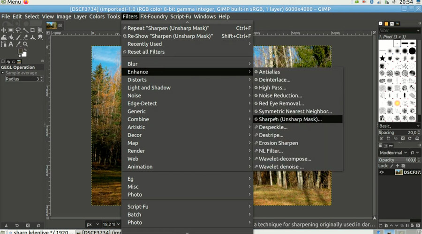Swap foreground and background colors arrow
The image size is (422, 234).
click(26, 50)
